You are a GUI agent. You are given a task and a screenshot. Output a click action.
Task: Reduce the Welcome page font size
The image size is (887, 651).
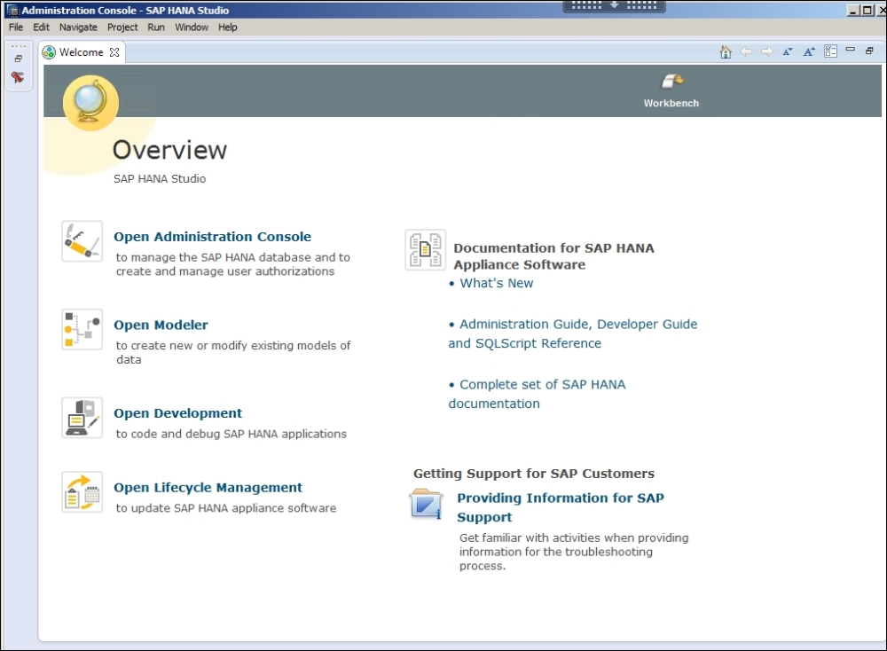pos(788,51)
